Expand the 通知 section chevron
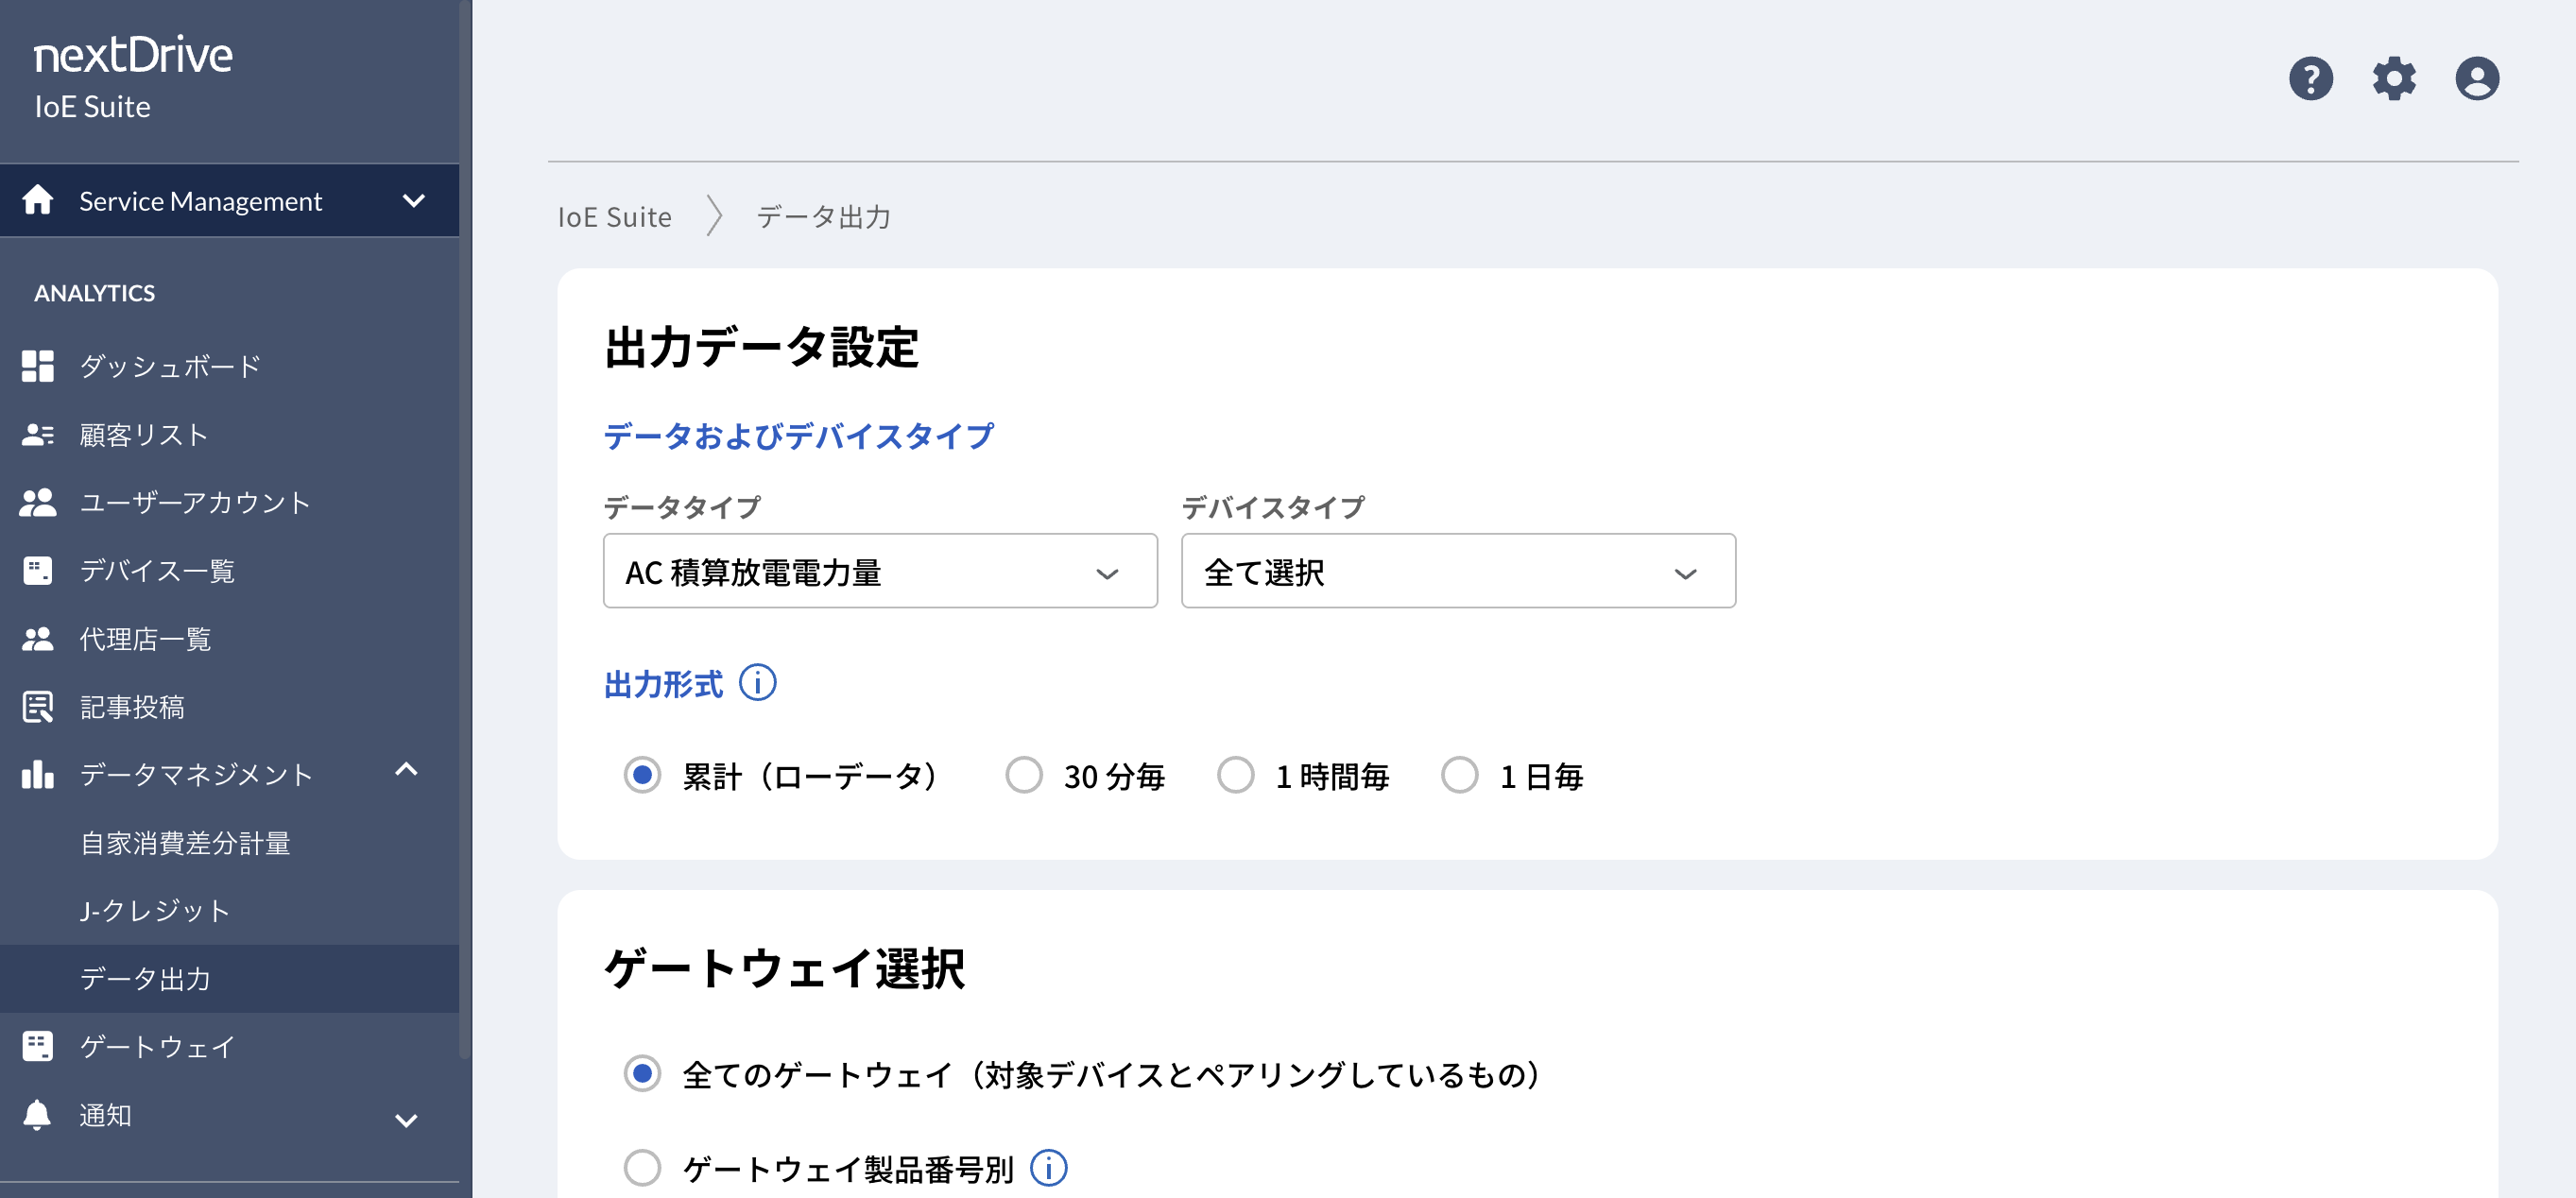Image resolution: width=2576 pixels, height=1198 pixels. 406,1120
